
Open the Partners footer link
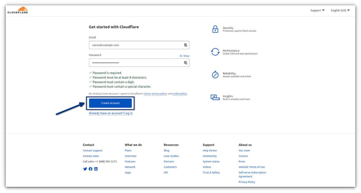(169, 162)
